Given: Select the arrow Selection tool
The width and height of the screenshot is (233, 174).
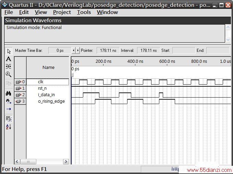Looking at the screenshot, I should click(x=9, y=51).
